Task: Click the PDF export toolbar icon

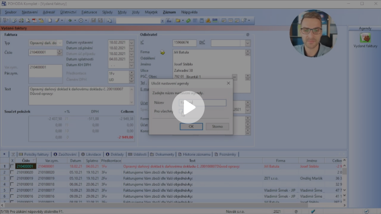Action: (34, 21)
